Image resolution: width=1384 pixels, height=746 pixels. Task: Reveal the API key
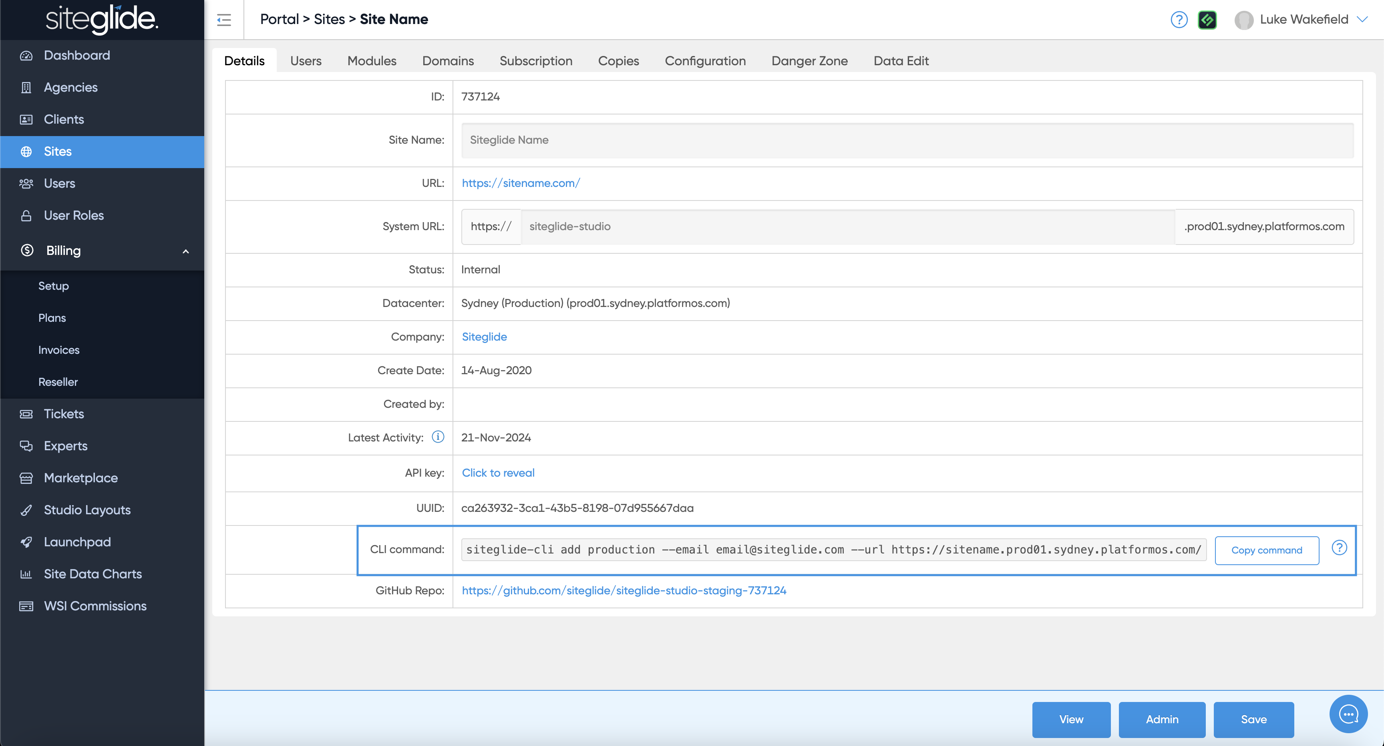coord(497,473)
